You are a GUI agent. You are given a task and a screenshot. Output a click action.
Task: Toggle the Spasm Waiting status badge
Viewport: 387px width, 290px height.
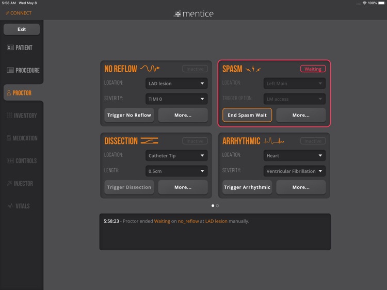pyautogui.click(x=313, y=69)
